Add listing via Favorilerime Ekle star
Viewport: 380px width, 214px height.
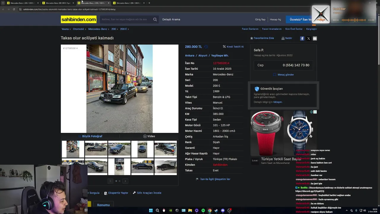point(262,38)
